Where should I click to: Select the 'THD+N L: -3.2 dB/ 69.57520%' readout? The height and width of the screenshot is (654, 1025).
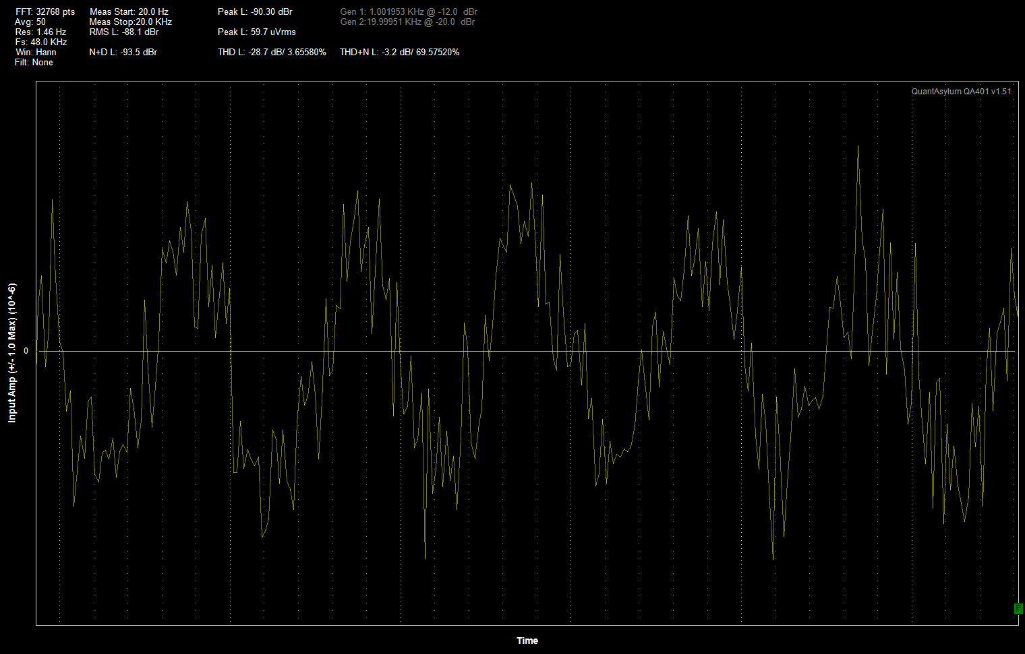pyautogui.click(x=400, y=53)
